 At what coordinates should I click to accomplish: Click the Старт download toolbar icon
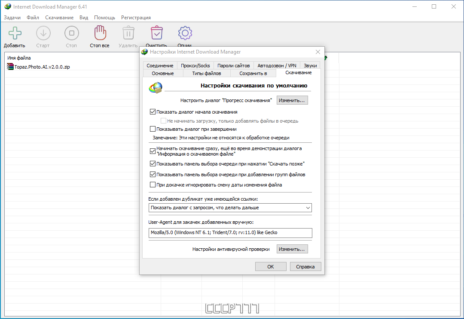[x=43, y=33]
